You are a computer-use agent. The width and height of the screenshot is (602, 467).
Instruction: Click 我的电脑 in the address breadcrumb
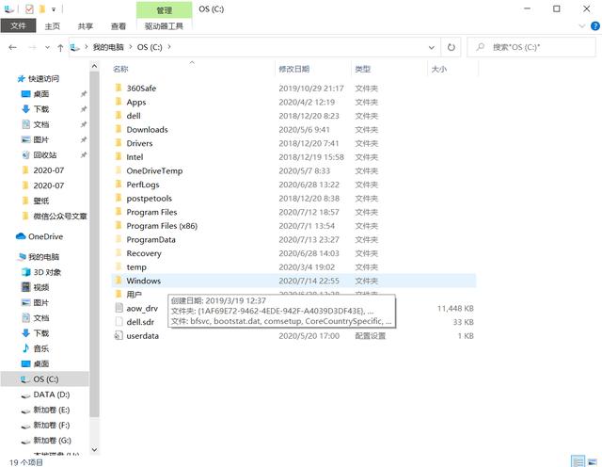(x=108, y=47)
